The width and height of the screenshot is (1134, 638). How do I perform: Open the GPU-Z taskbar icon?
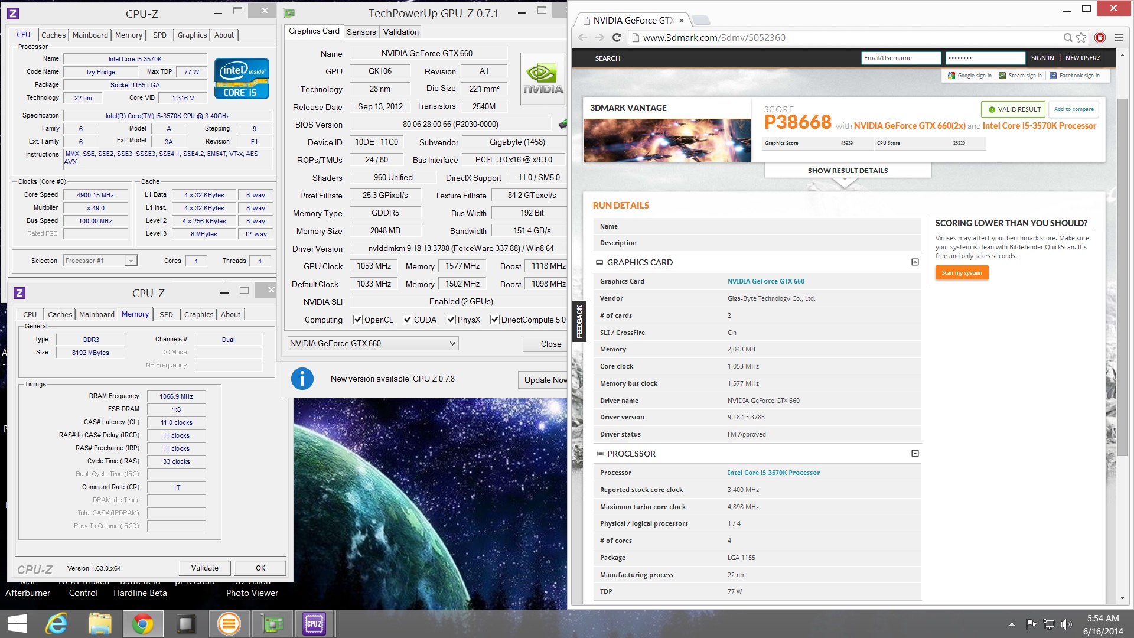(272, 624)
